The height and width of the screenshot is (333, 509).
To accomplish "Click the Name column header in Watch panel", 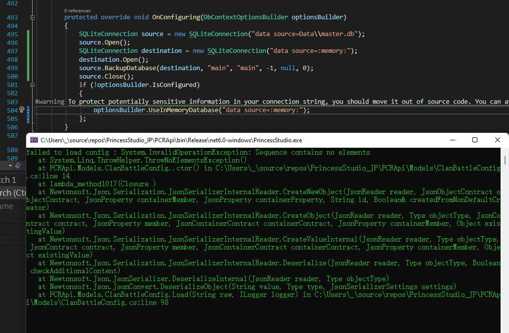I will [x=7, y=207].
